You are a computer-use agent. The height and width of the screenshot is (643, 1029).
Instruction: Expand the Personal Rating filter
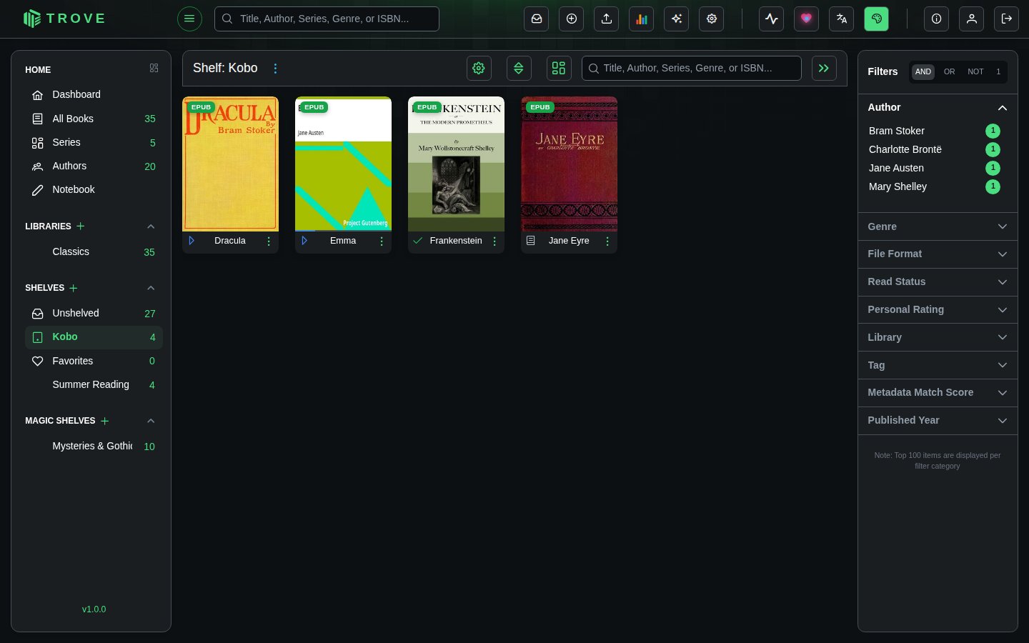(938, 310)
